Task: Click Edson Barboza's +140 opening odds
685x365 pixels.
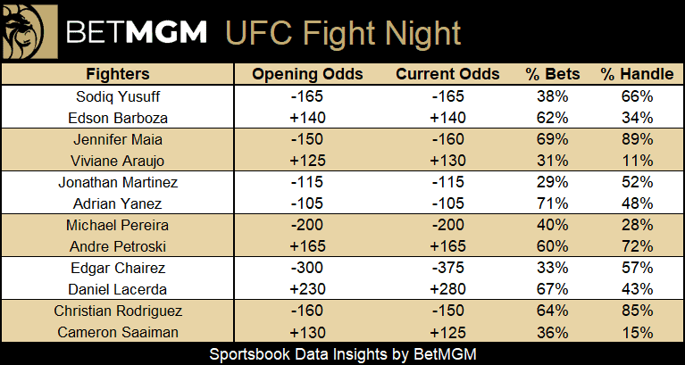Action: (x=307, y=118)
